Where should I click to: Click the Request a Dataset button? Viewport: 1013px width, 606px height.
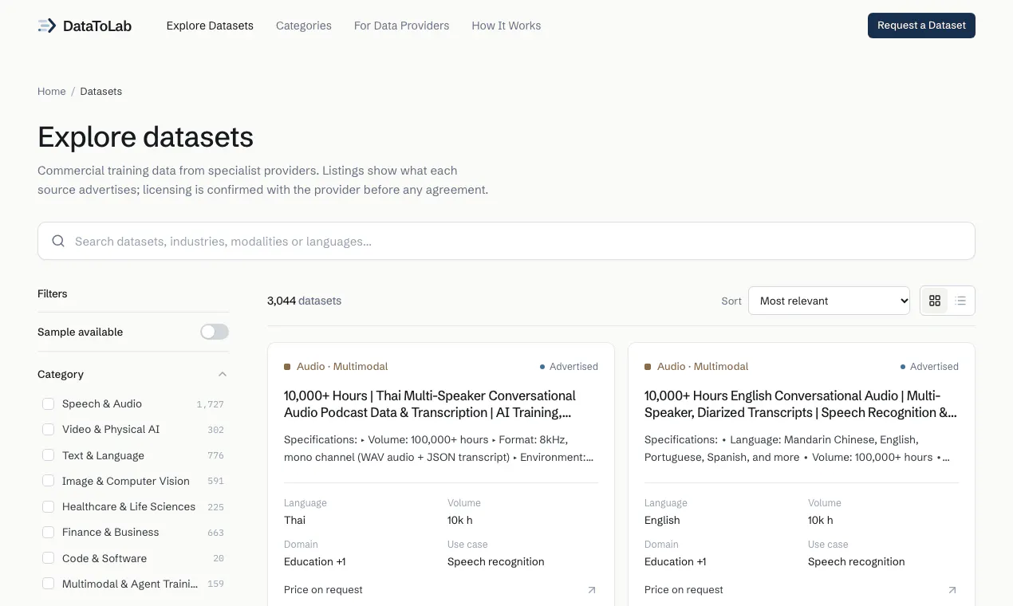click(921, 26)
